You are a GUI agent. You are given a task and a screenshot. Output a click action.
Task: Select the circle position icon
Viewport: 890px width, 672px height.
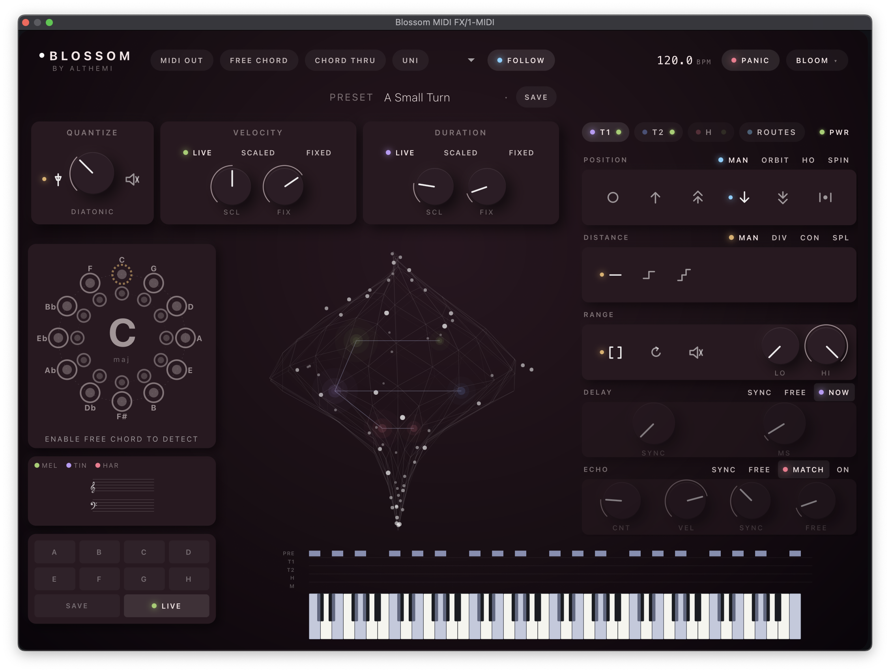pyautogui.click(x=613, y=198)
